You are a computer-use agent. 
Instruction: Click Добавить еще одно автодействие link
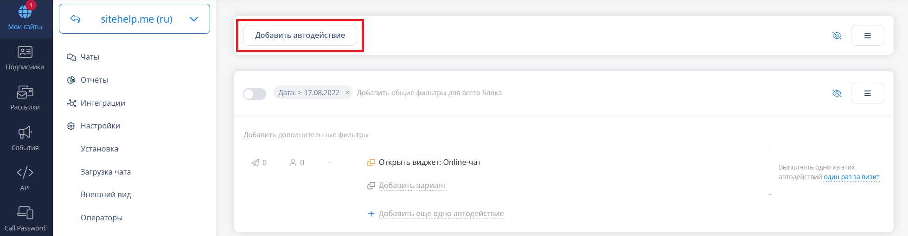click(441, 214)
